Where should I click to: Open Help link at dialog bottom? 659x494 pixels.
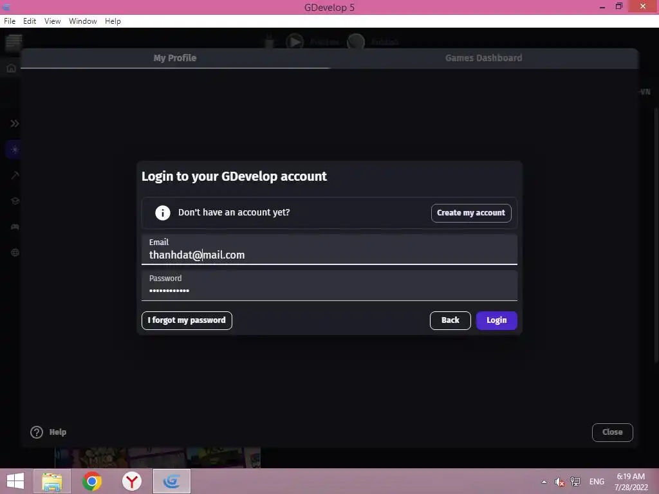click(58, 432)
